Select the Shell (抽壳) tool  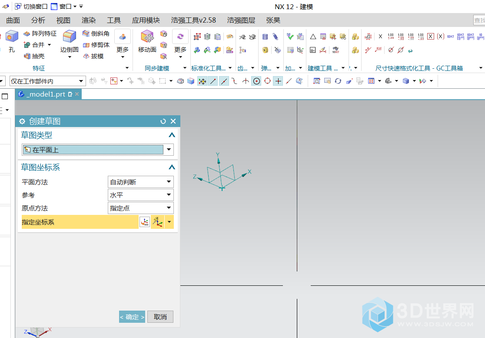(x=34, y=56)
